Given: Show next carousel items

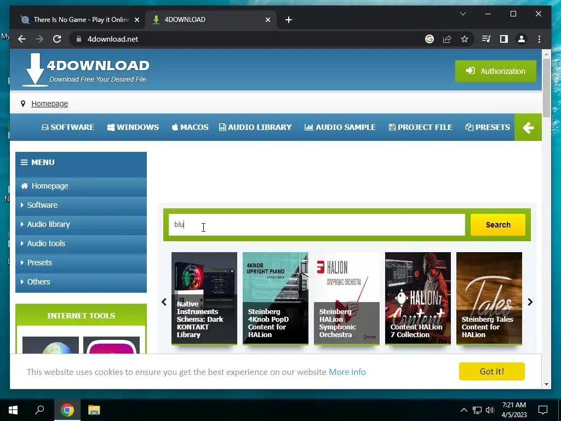Looking at the screenshot, I should click(530, 302).
